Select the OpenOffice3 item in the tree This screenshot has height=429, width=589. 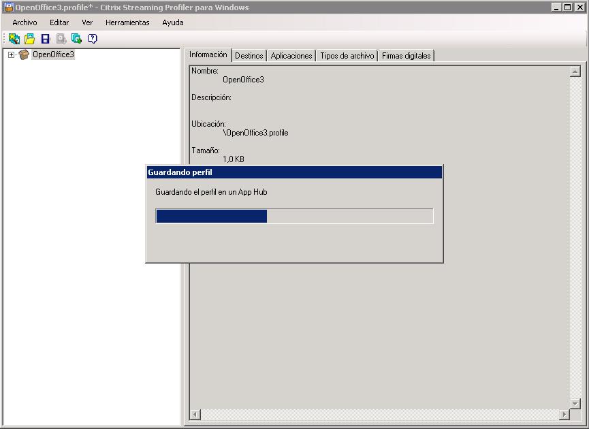pos(53,54)
